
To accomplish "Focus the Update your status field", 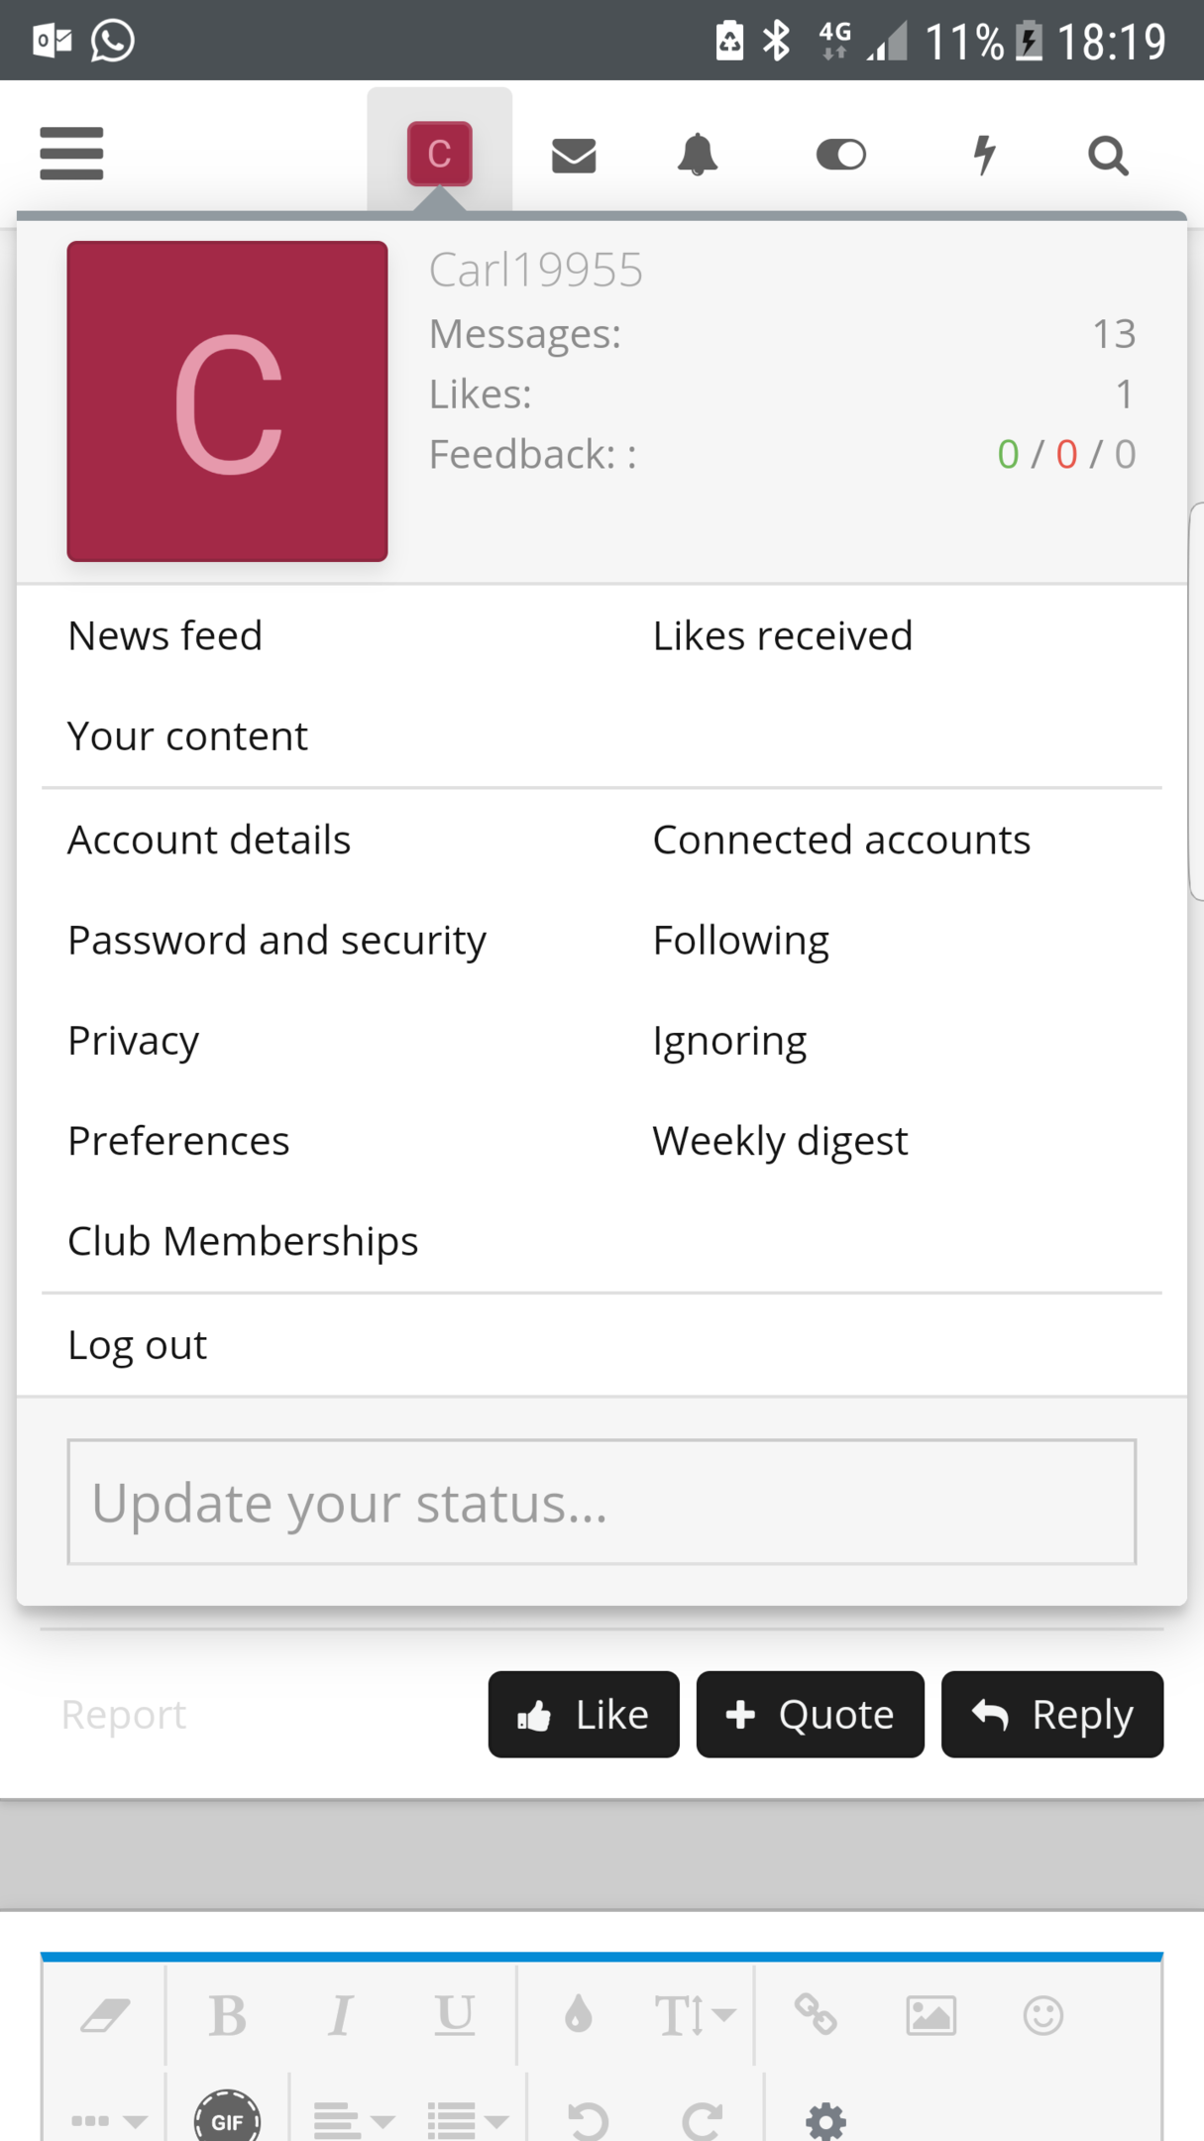I will coord(602,1502).
